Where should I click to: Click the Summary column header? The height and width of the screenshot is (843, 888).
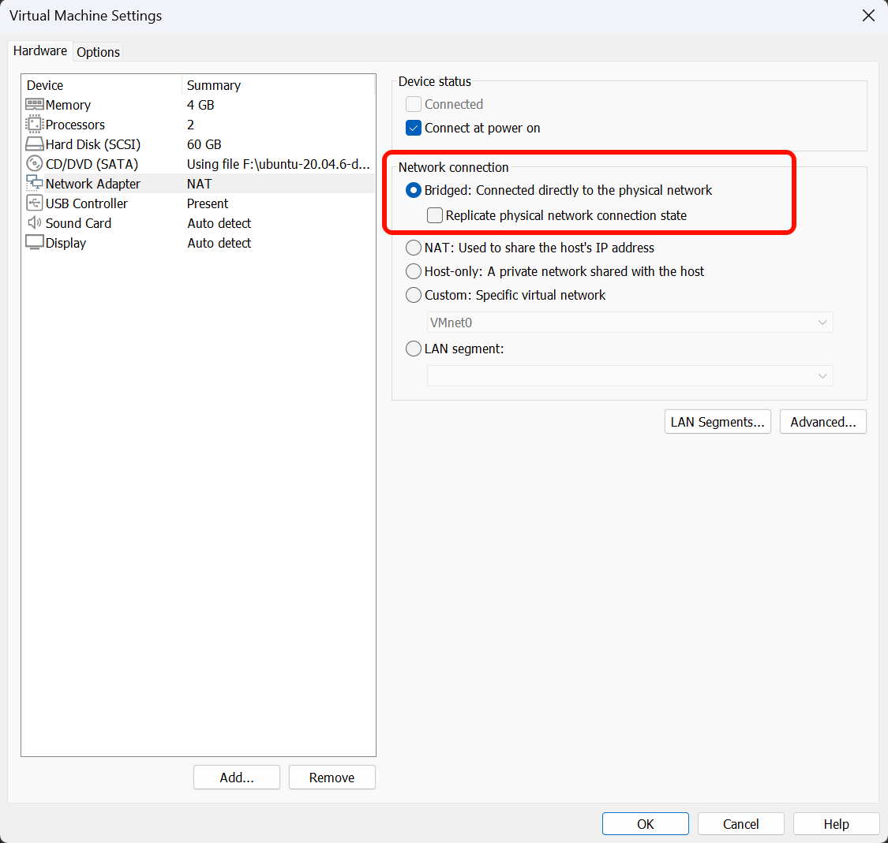pos(278,85)
